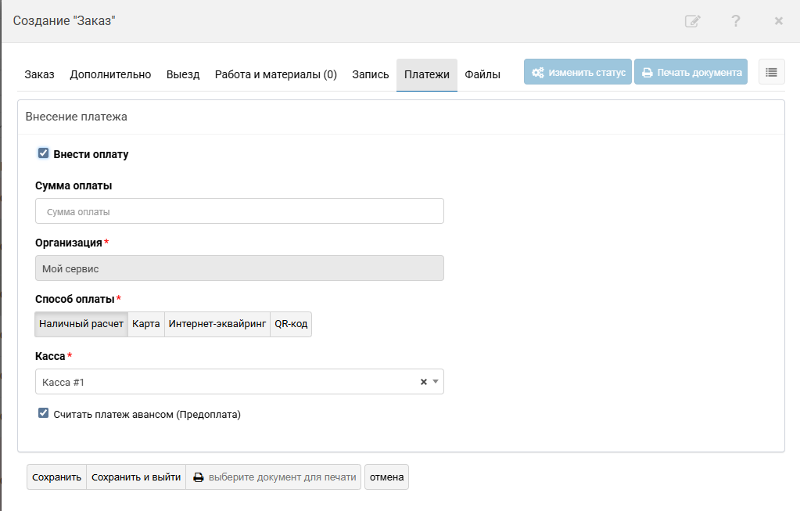This screenshot has height=511, width=800.
Task: Select Карта payment method
Action: click(146, 324)
